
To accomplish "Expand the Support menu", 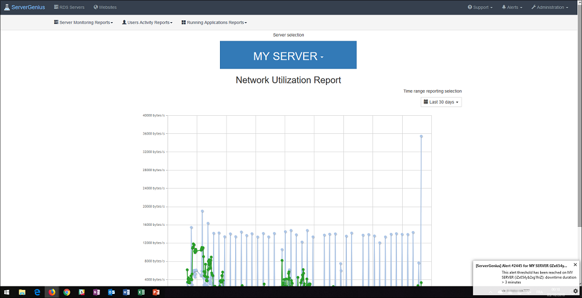I will click(x=480, y=8).
